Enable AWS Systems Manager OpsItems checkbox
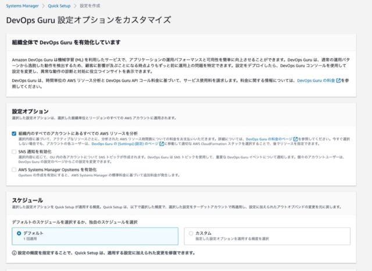The height and width of the screenshot is (271, 372). pyautogui.click(x=14, y=170)
